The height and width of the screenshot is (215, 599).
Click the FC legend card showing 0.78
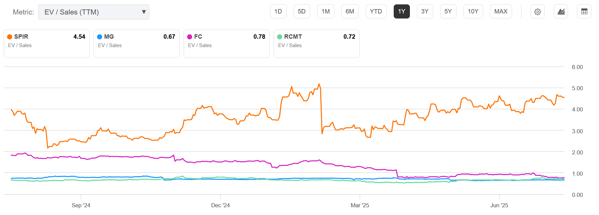point(226,44)
